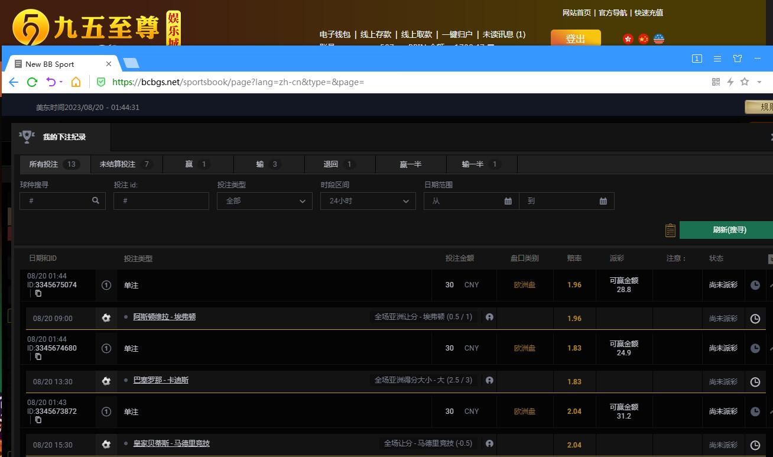Click the orange 登出 logout button
Screen dimensions: 773x457
coord(576,38)
